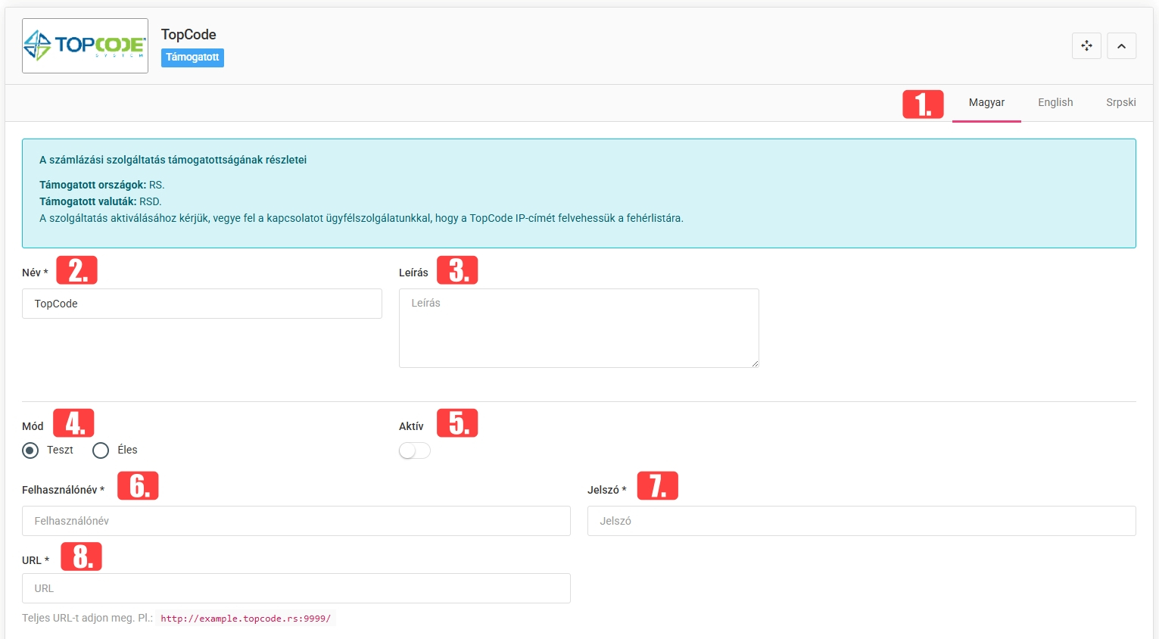Switch to the Magyar language tab
1159x639 pixels.
[x=986, y=103]
